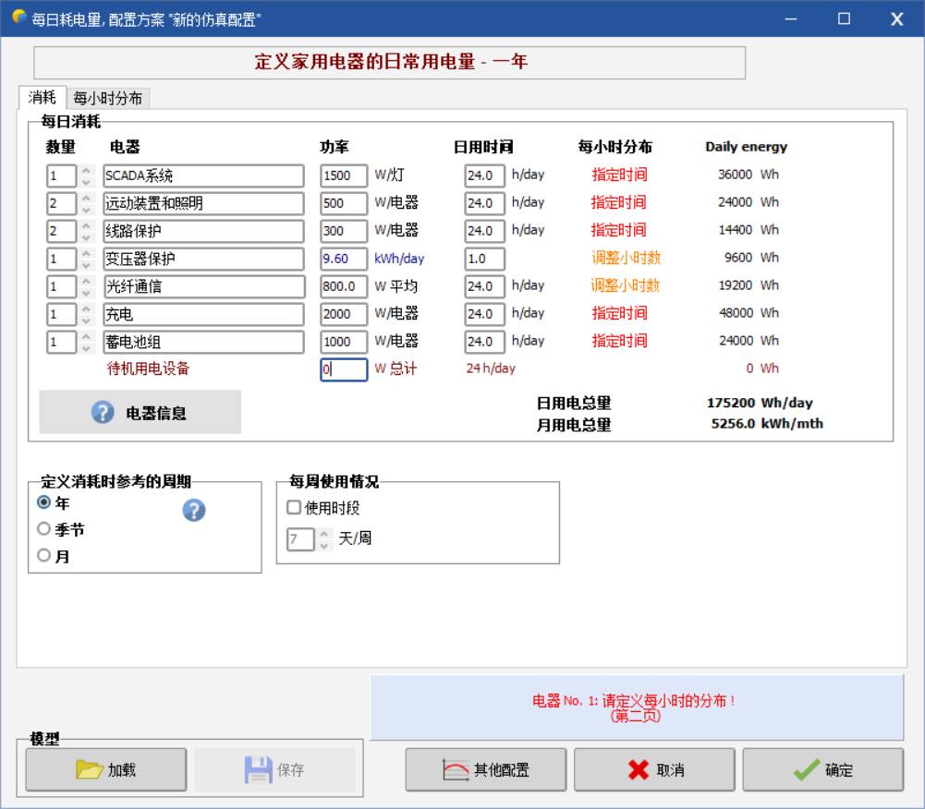Increase quantity for 蓄电池组 row

point(86,336)
